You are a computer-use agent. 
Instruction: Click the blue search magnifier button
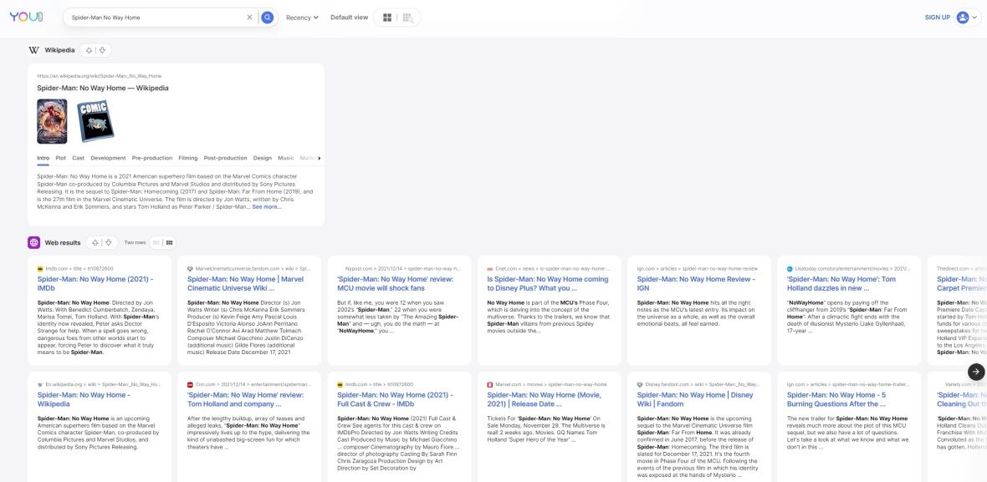(268, 18)
